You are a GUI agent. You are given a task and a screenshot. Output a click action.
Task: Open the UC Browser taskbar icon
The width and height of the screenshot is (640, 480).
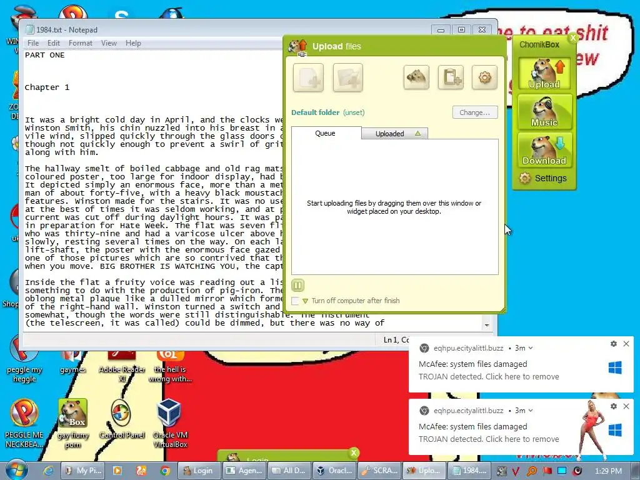tap(141, 471)
